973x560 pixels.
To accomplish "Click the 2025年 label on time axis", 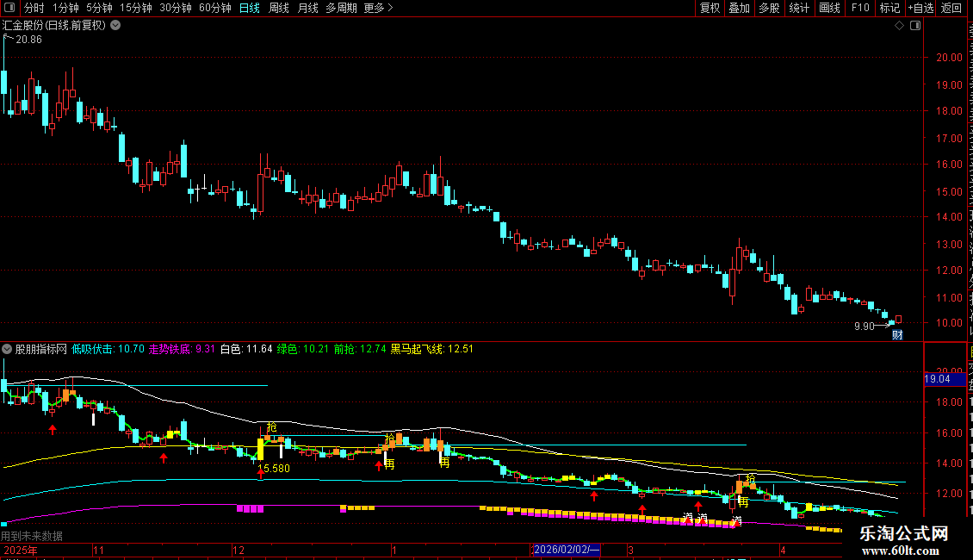I will click(21, 550).
